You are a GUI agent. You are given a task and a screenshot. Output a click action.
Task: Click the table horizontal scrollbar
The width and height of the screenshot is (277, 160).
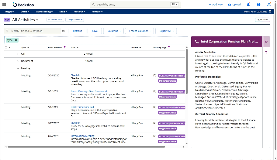click(86, 147)
